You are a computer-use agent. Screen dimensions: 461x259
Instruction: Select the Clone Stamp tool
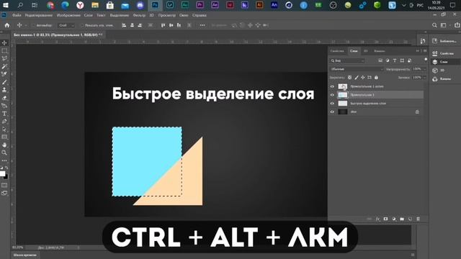(x=4, y=90)
